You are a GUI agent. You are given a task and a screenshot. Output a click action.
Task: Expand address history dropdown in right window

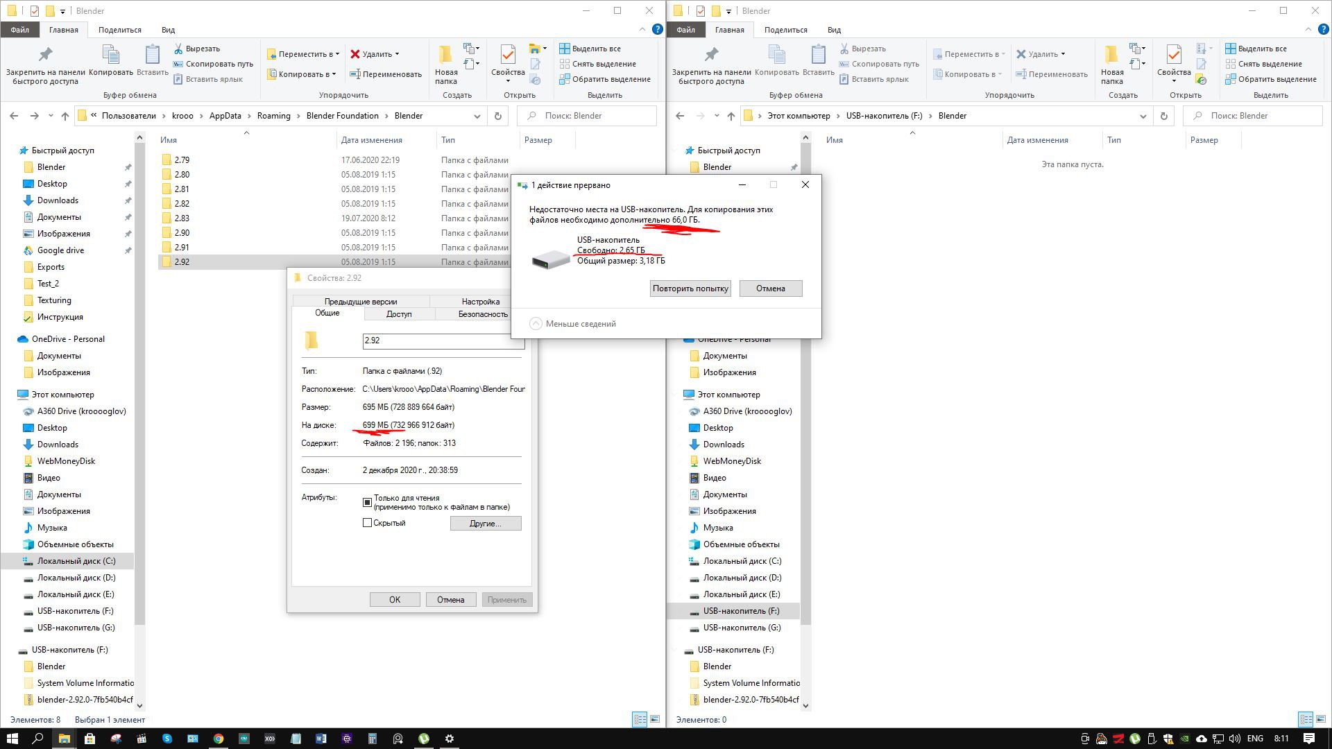[1143, 116]
